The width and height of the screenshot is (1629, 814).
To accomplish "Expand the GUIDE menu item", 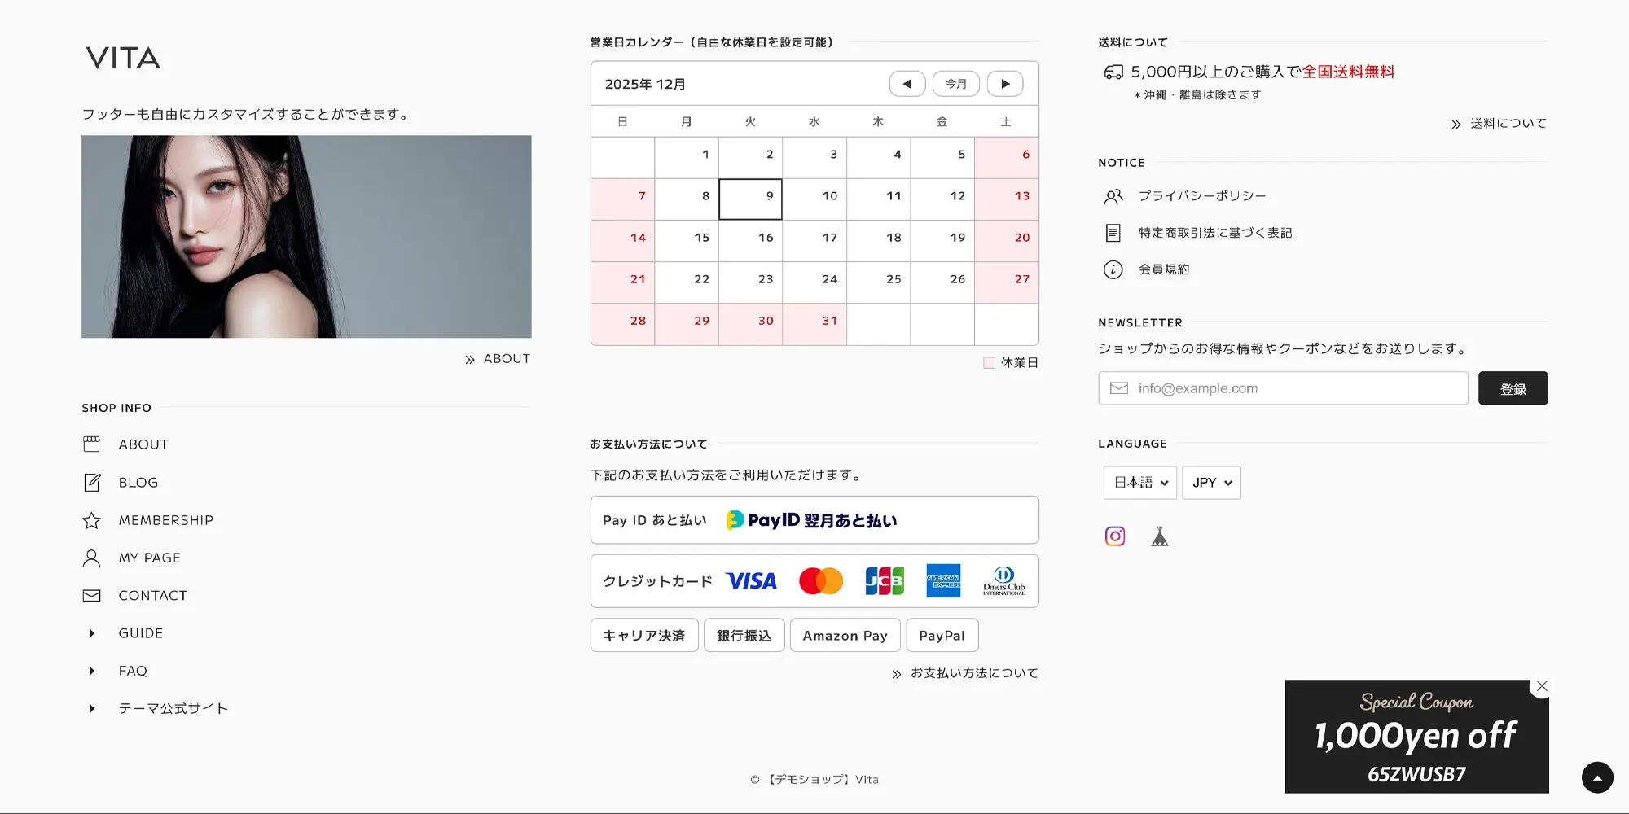I will (140, 633).
